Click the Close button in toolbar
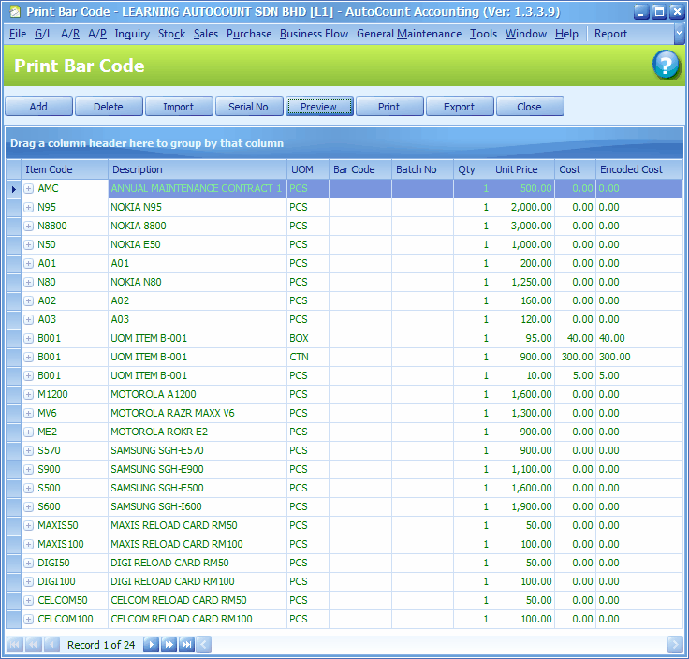Viewport: 689px width, 659px height. click(530, 107)
